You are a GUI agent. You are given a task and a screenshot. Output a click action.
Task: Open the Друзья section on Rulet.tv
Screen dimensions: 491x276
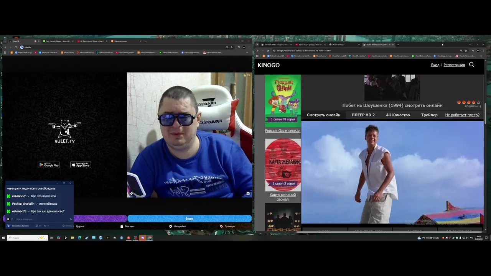(x=80, y=226)
